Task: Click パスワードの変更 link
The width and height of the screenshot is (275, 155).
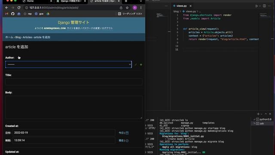Action: point(91,28)
